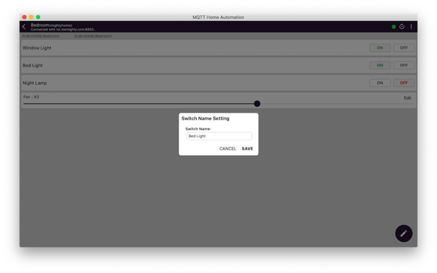Turn Night Lamp ON

click(380, 83)
